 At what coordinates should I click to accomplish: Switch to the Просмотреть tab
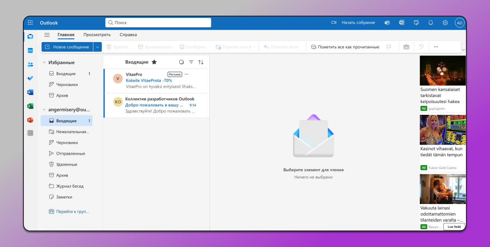point(97,35)
